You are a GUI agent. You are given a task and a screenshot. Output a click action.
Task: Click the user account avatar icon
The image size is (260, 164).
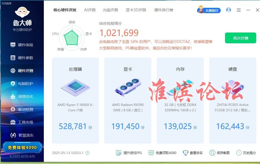click(229, 10)
